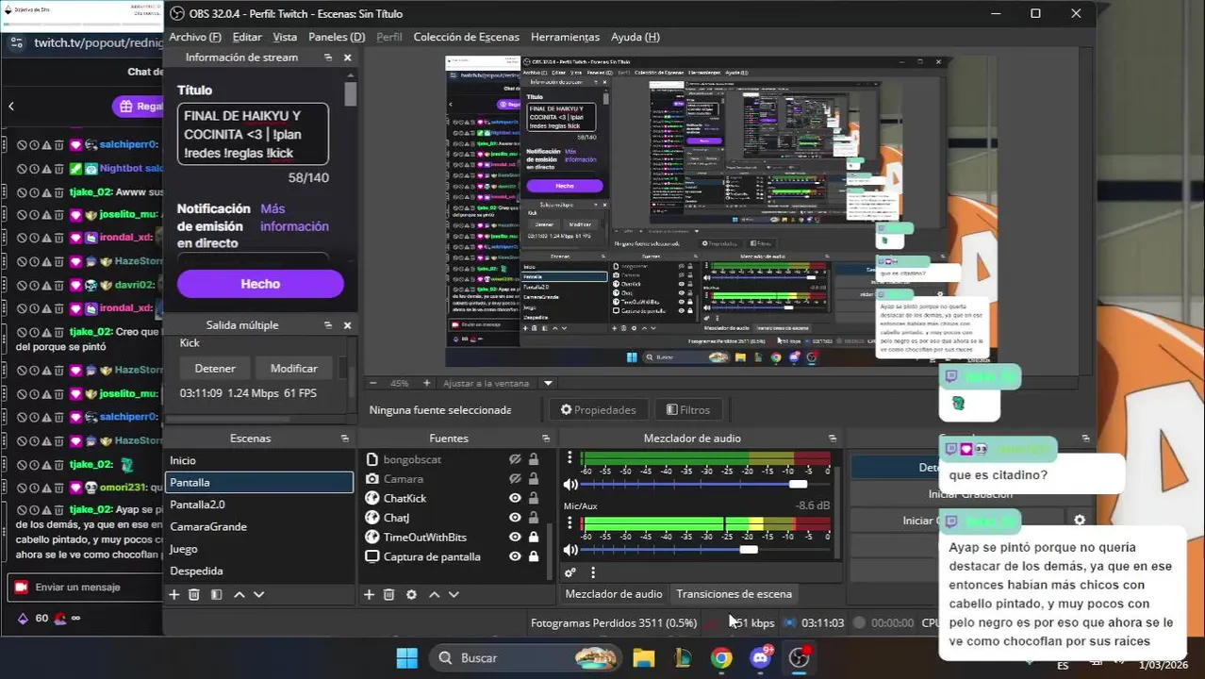Click the purple Hecho button
Viewport: 1205px width, 679px height.
click(x=260, y=284)
